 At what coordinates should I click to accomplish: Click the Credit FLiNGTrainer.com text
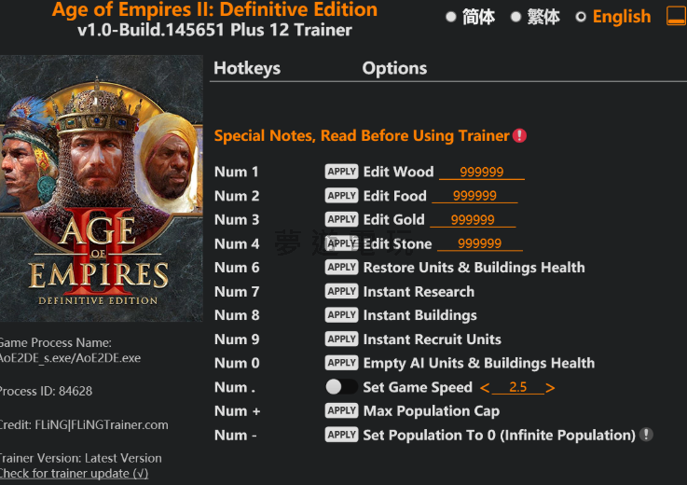tap(84, 424)
